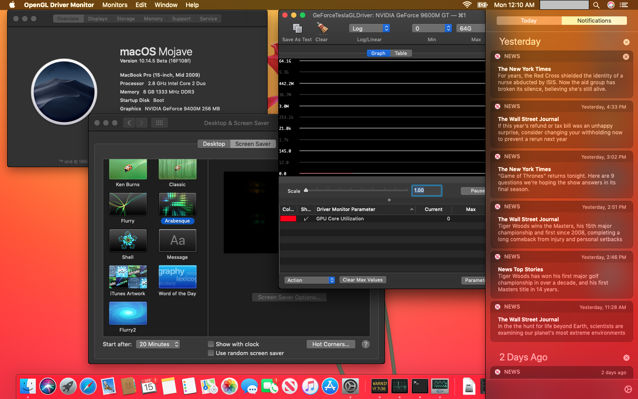The image size is (638, 399).
Task: Open System Preferences gear in dock
Action: [x=350, y=386]
